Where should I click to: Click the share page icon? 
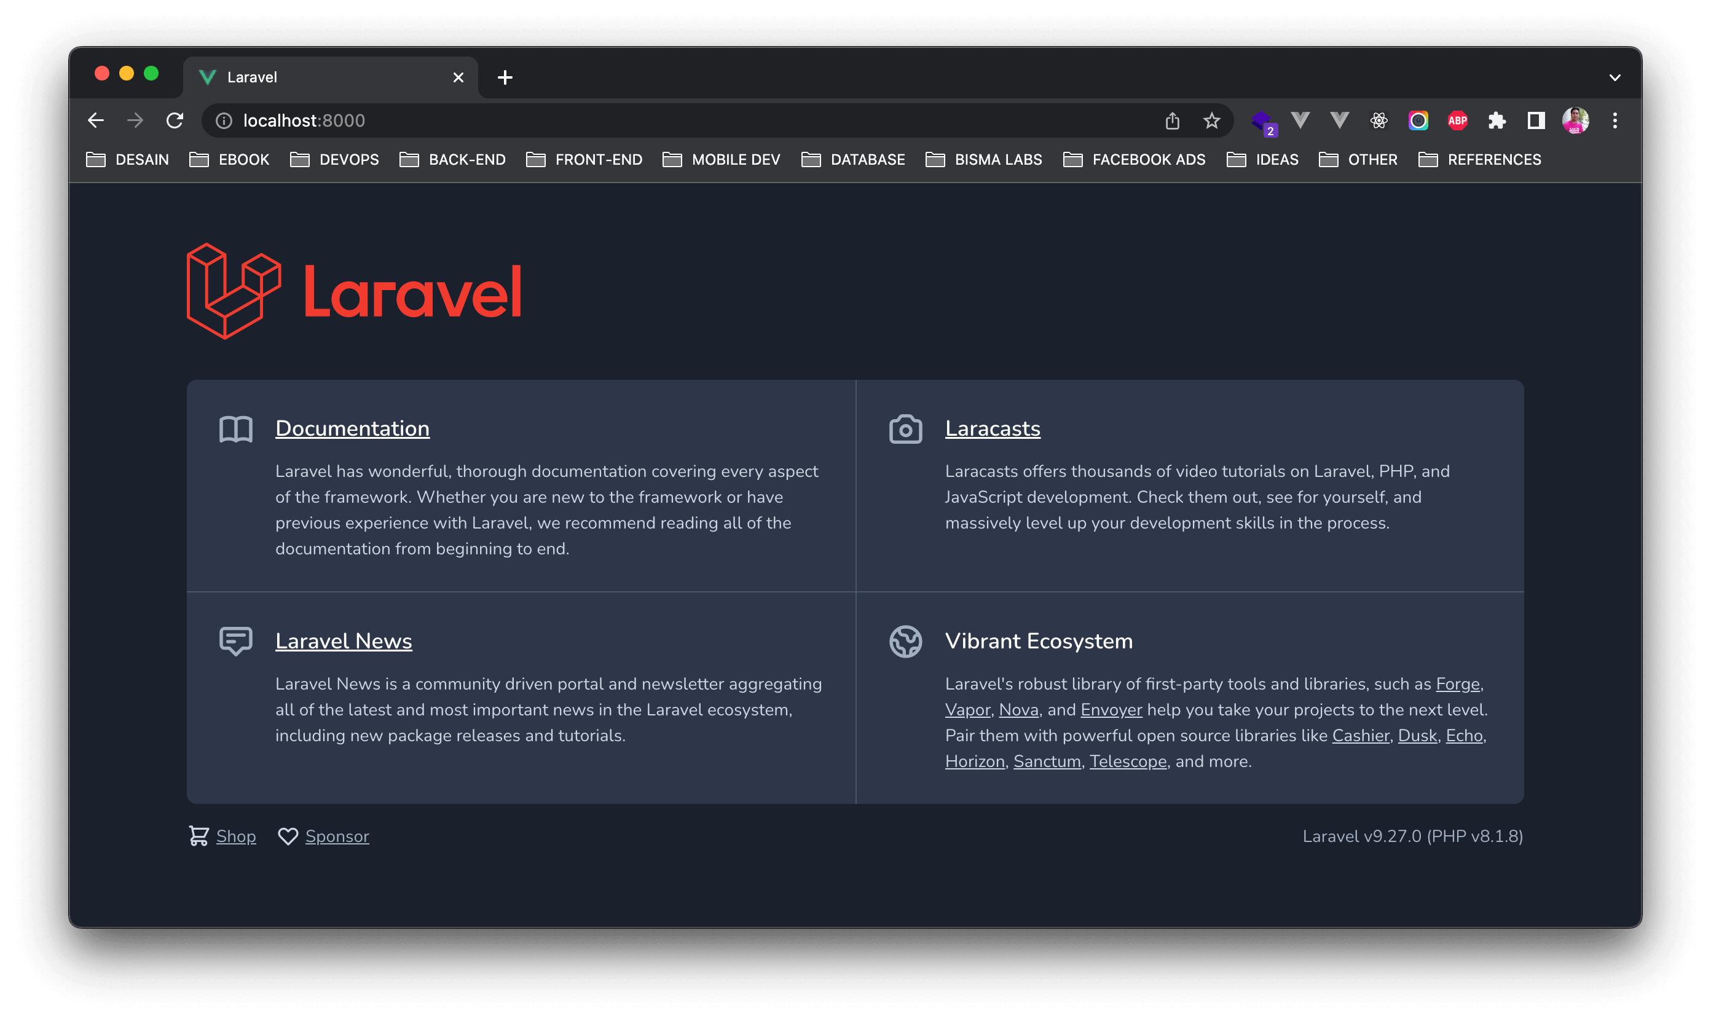click(x=1172, y=121)
